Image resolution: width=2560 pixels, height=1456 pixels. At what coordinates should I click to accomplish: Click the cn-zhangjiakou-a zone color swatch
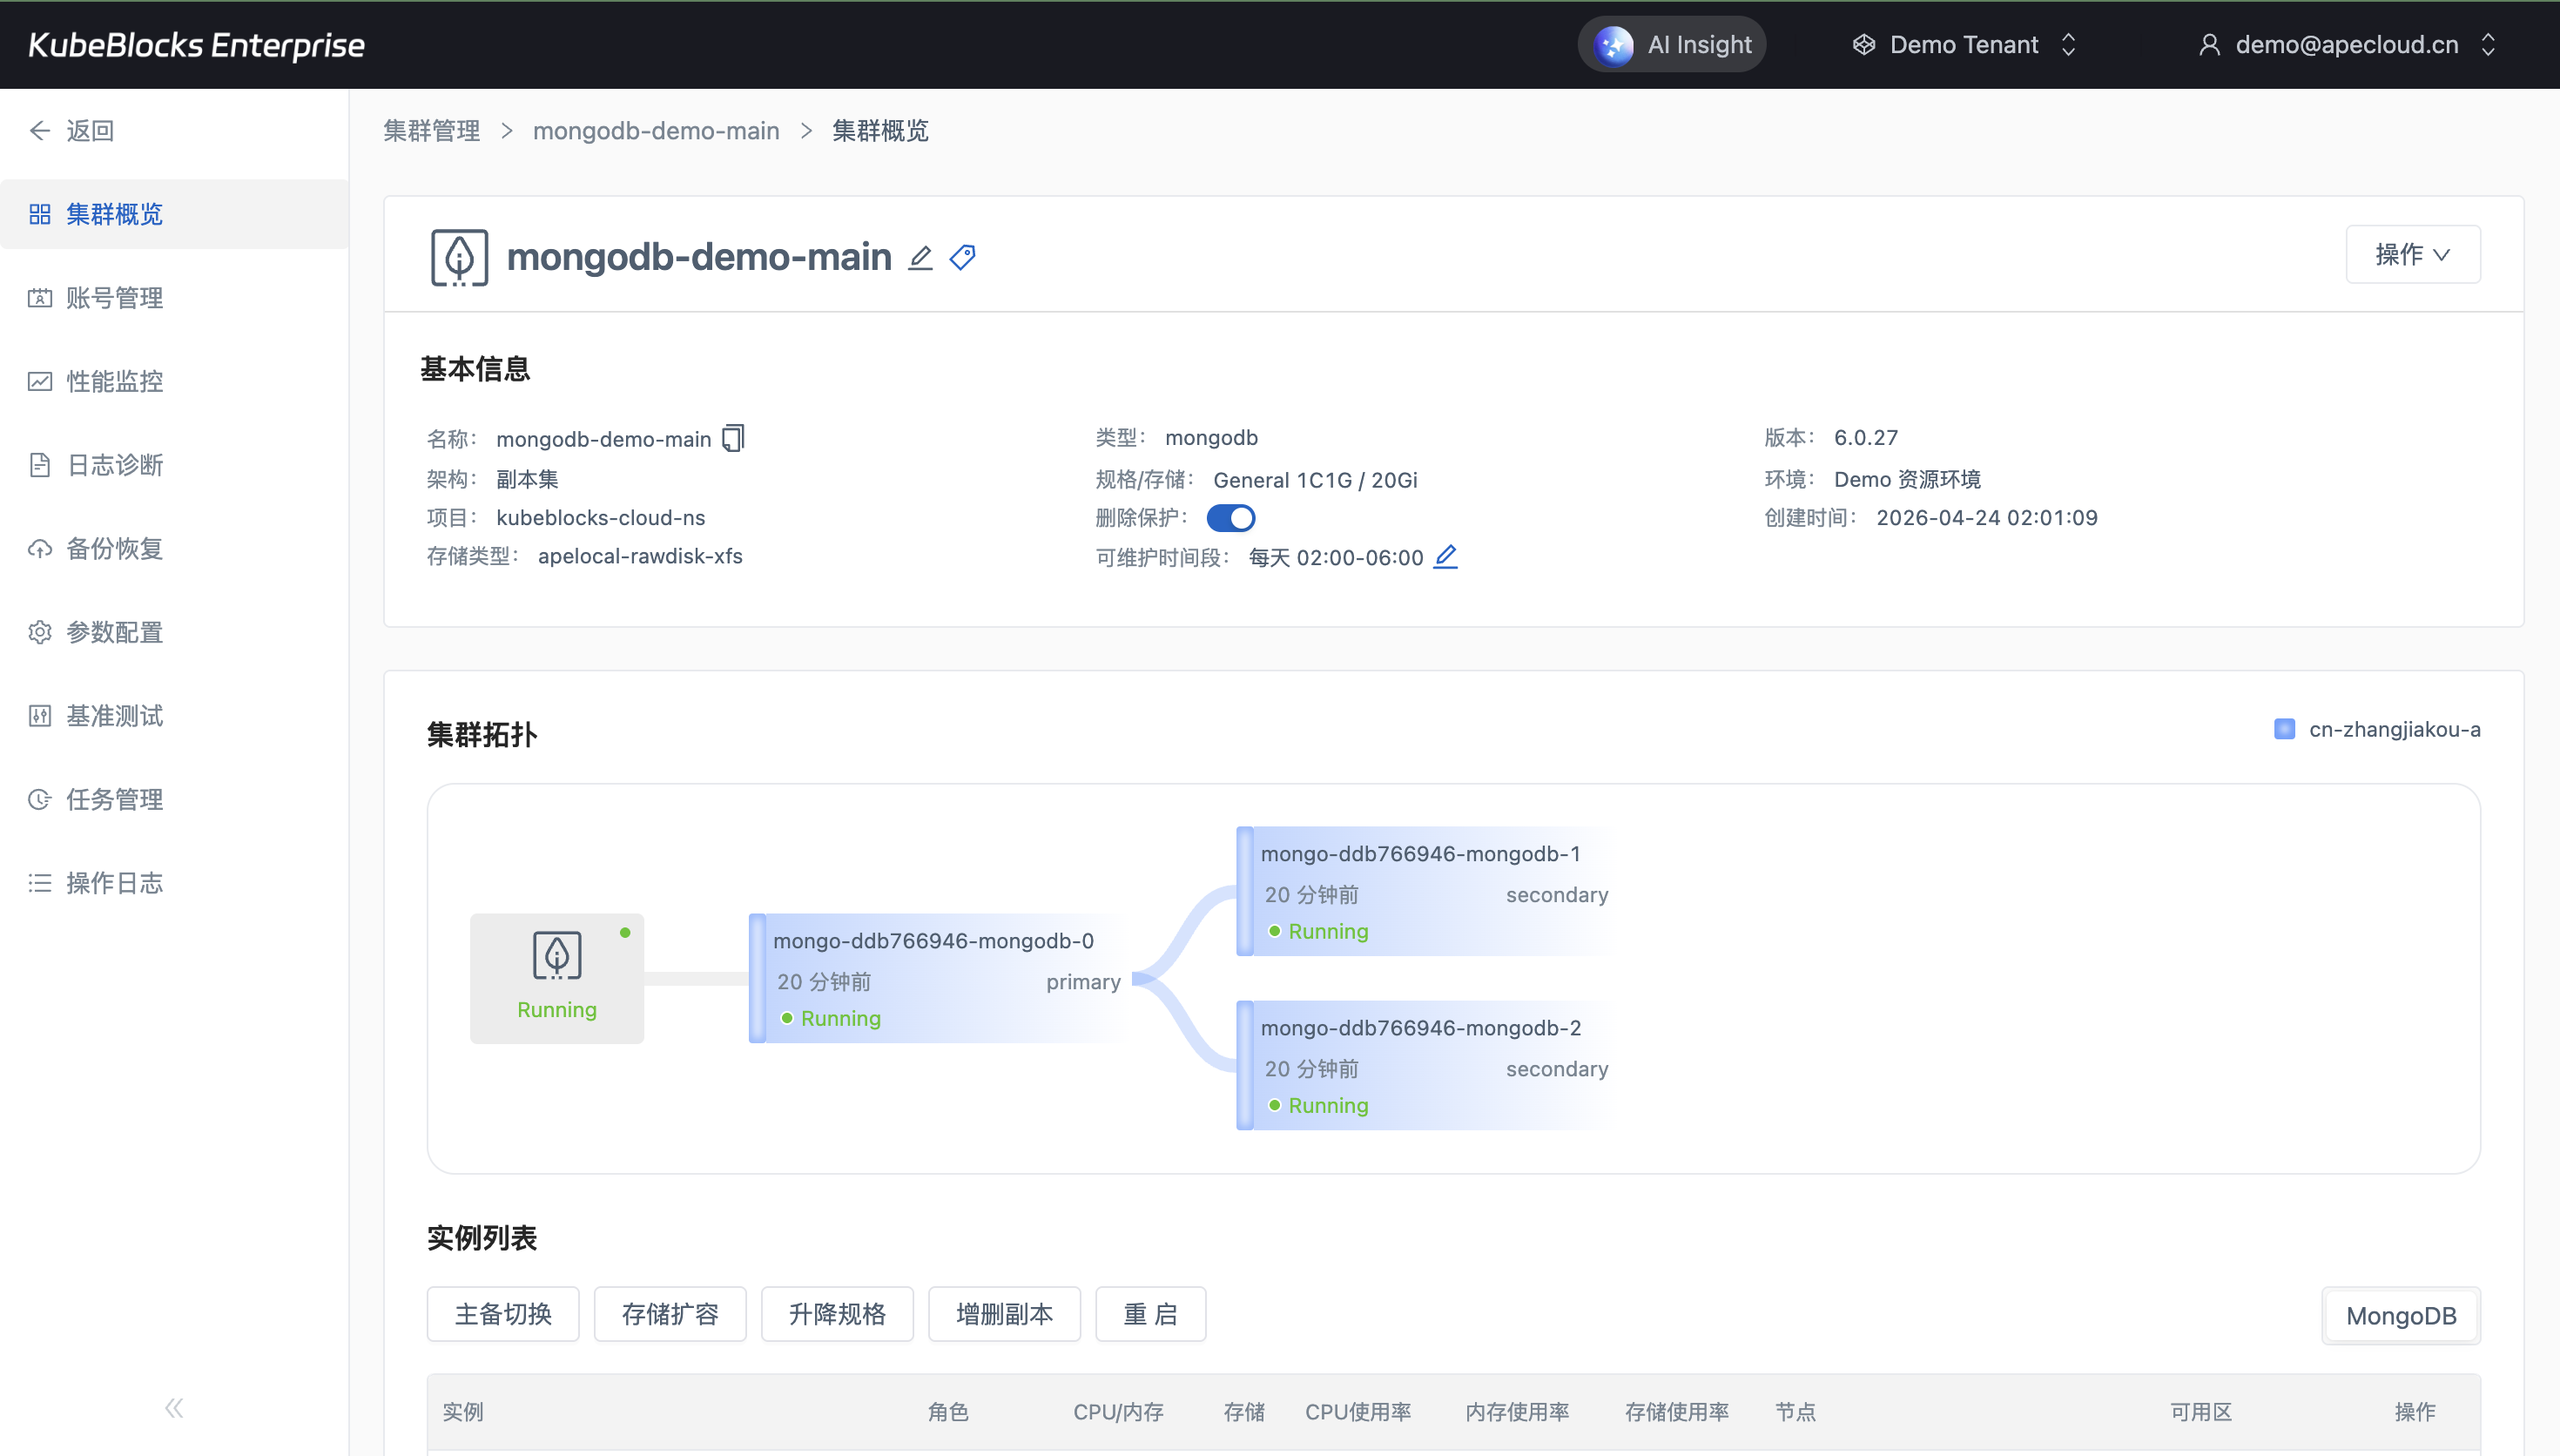(x=2284, y=729)
